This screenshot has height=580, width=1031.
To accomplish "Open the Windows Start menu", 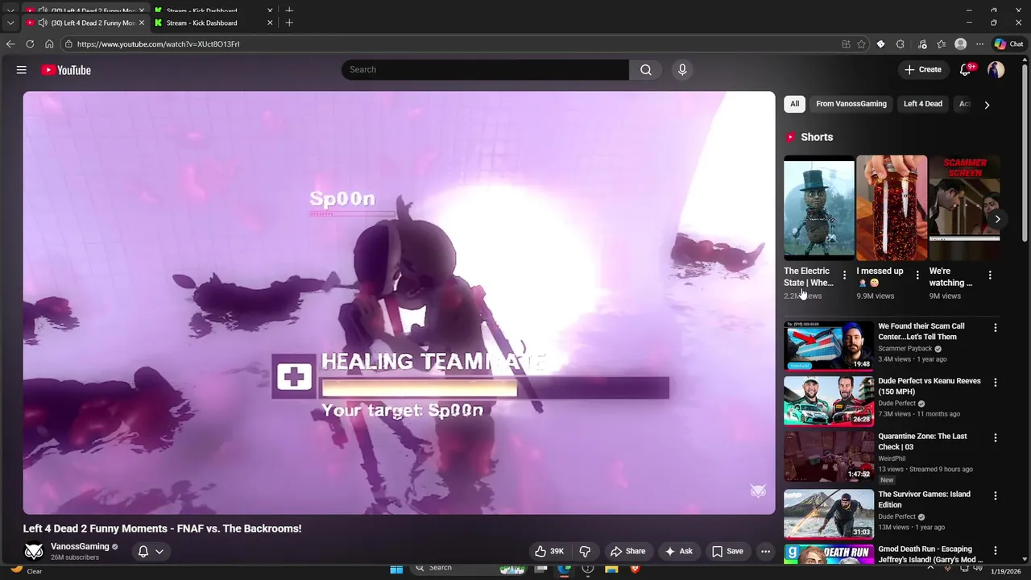I will click(x=396, y=569).
